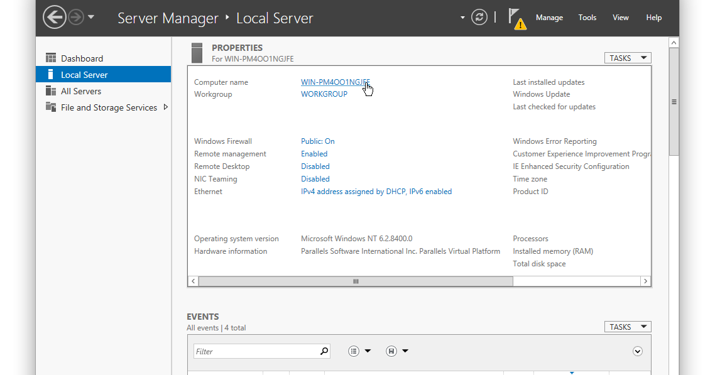Click the Refresh icon in the top bar
The width and height of the screenshot is (715, 375).
click(x=479, y=17)
